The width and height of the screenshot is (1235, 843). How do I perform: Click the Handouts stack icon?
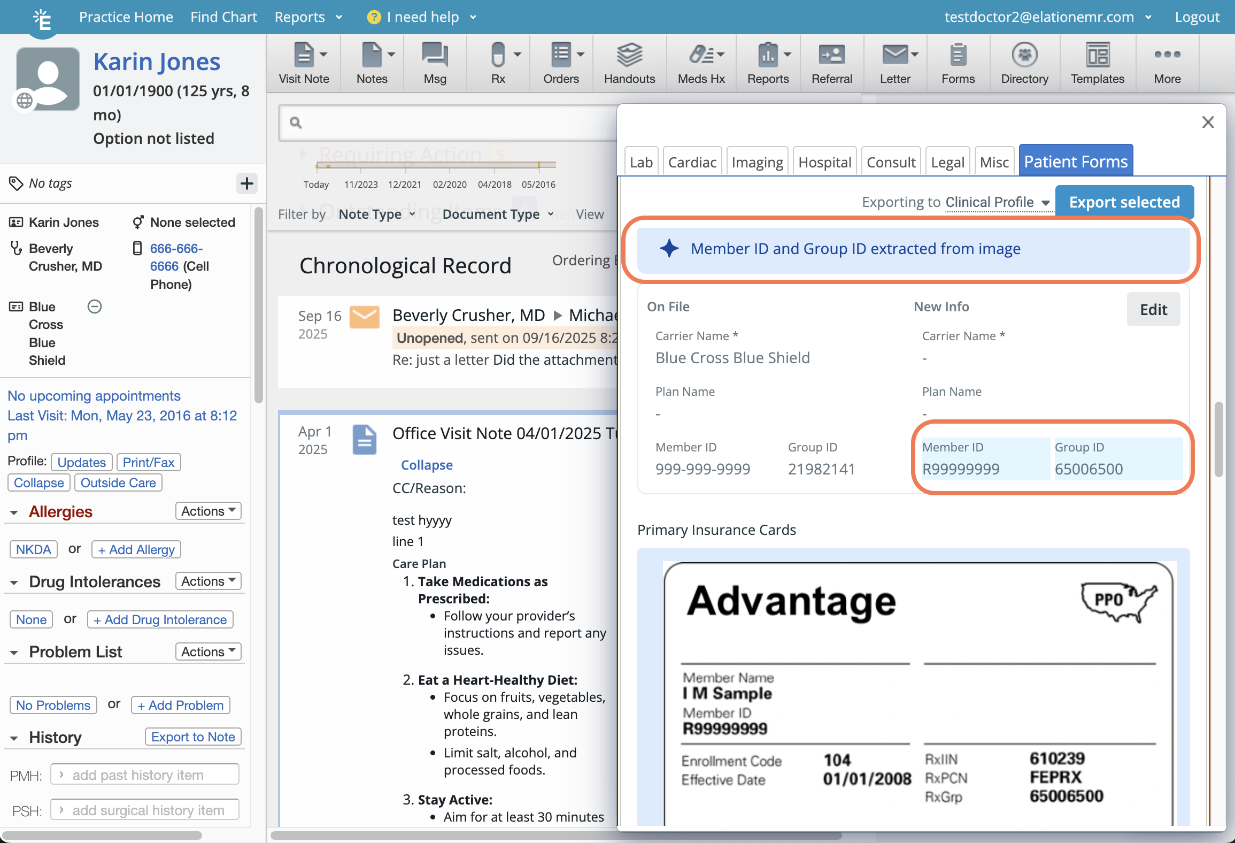point(629,55)
